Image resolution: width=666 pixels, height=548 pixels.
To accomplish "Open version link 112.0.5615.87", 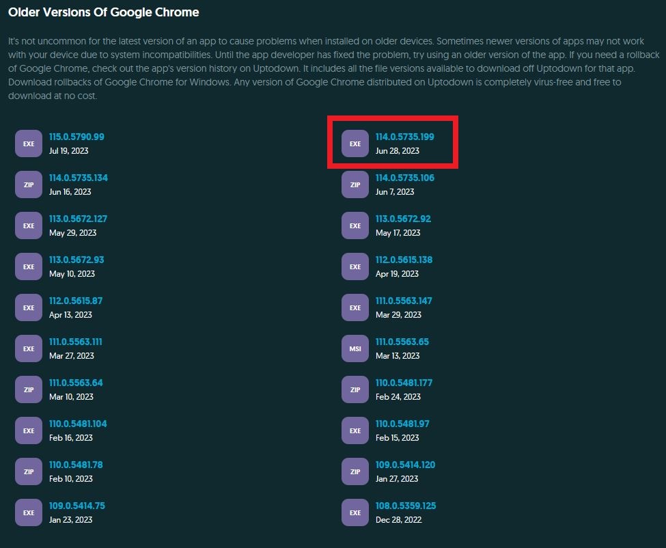I will (76, 301).
